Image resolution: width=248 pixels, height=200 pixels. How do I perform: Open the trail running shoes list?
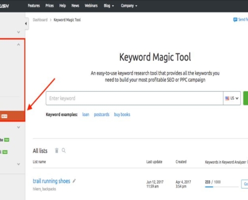click(52, 181)
